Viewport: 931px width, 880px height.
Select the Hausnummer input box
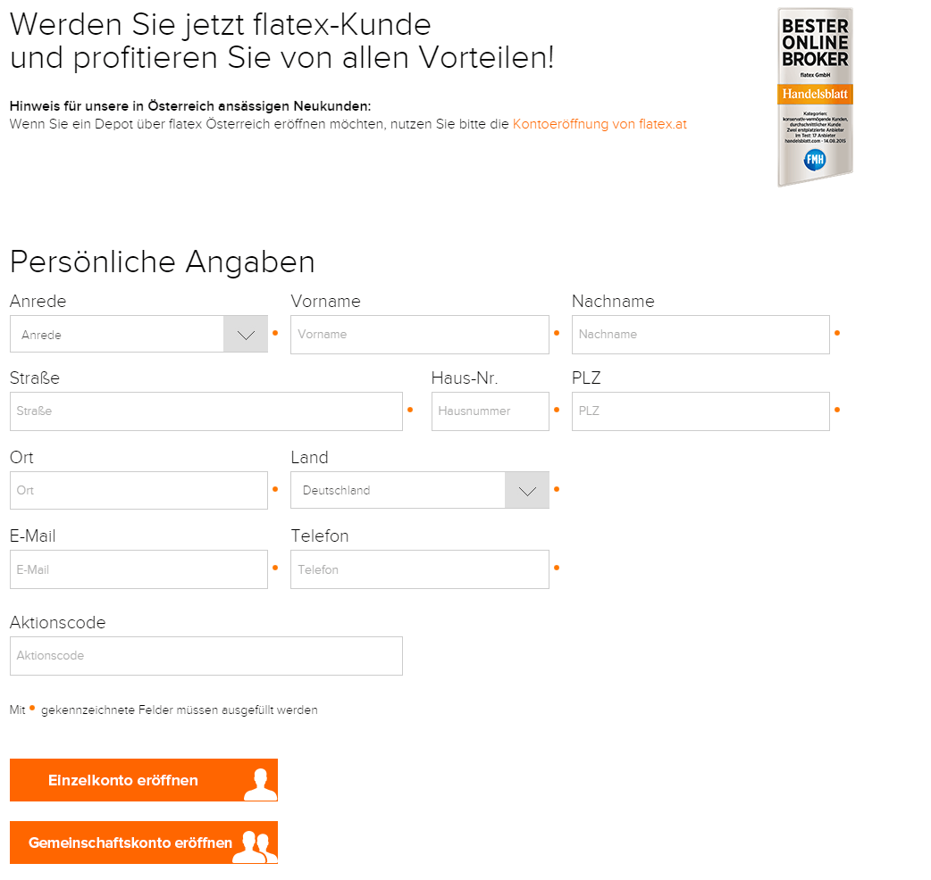[x=491, y=411]
